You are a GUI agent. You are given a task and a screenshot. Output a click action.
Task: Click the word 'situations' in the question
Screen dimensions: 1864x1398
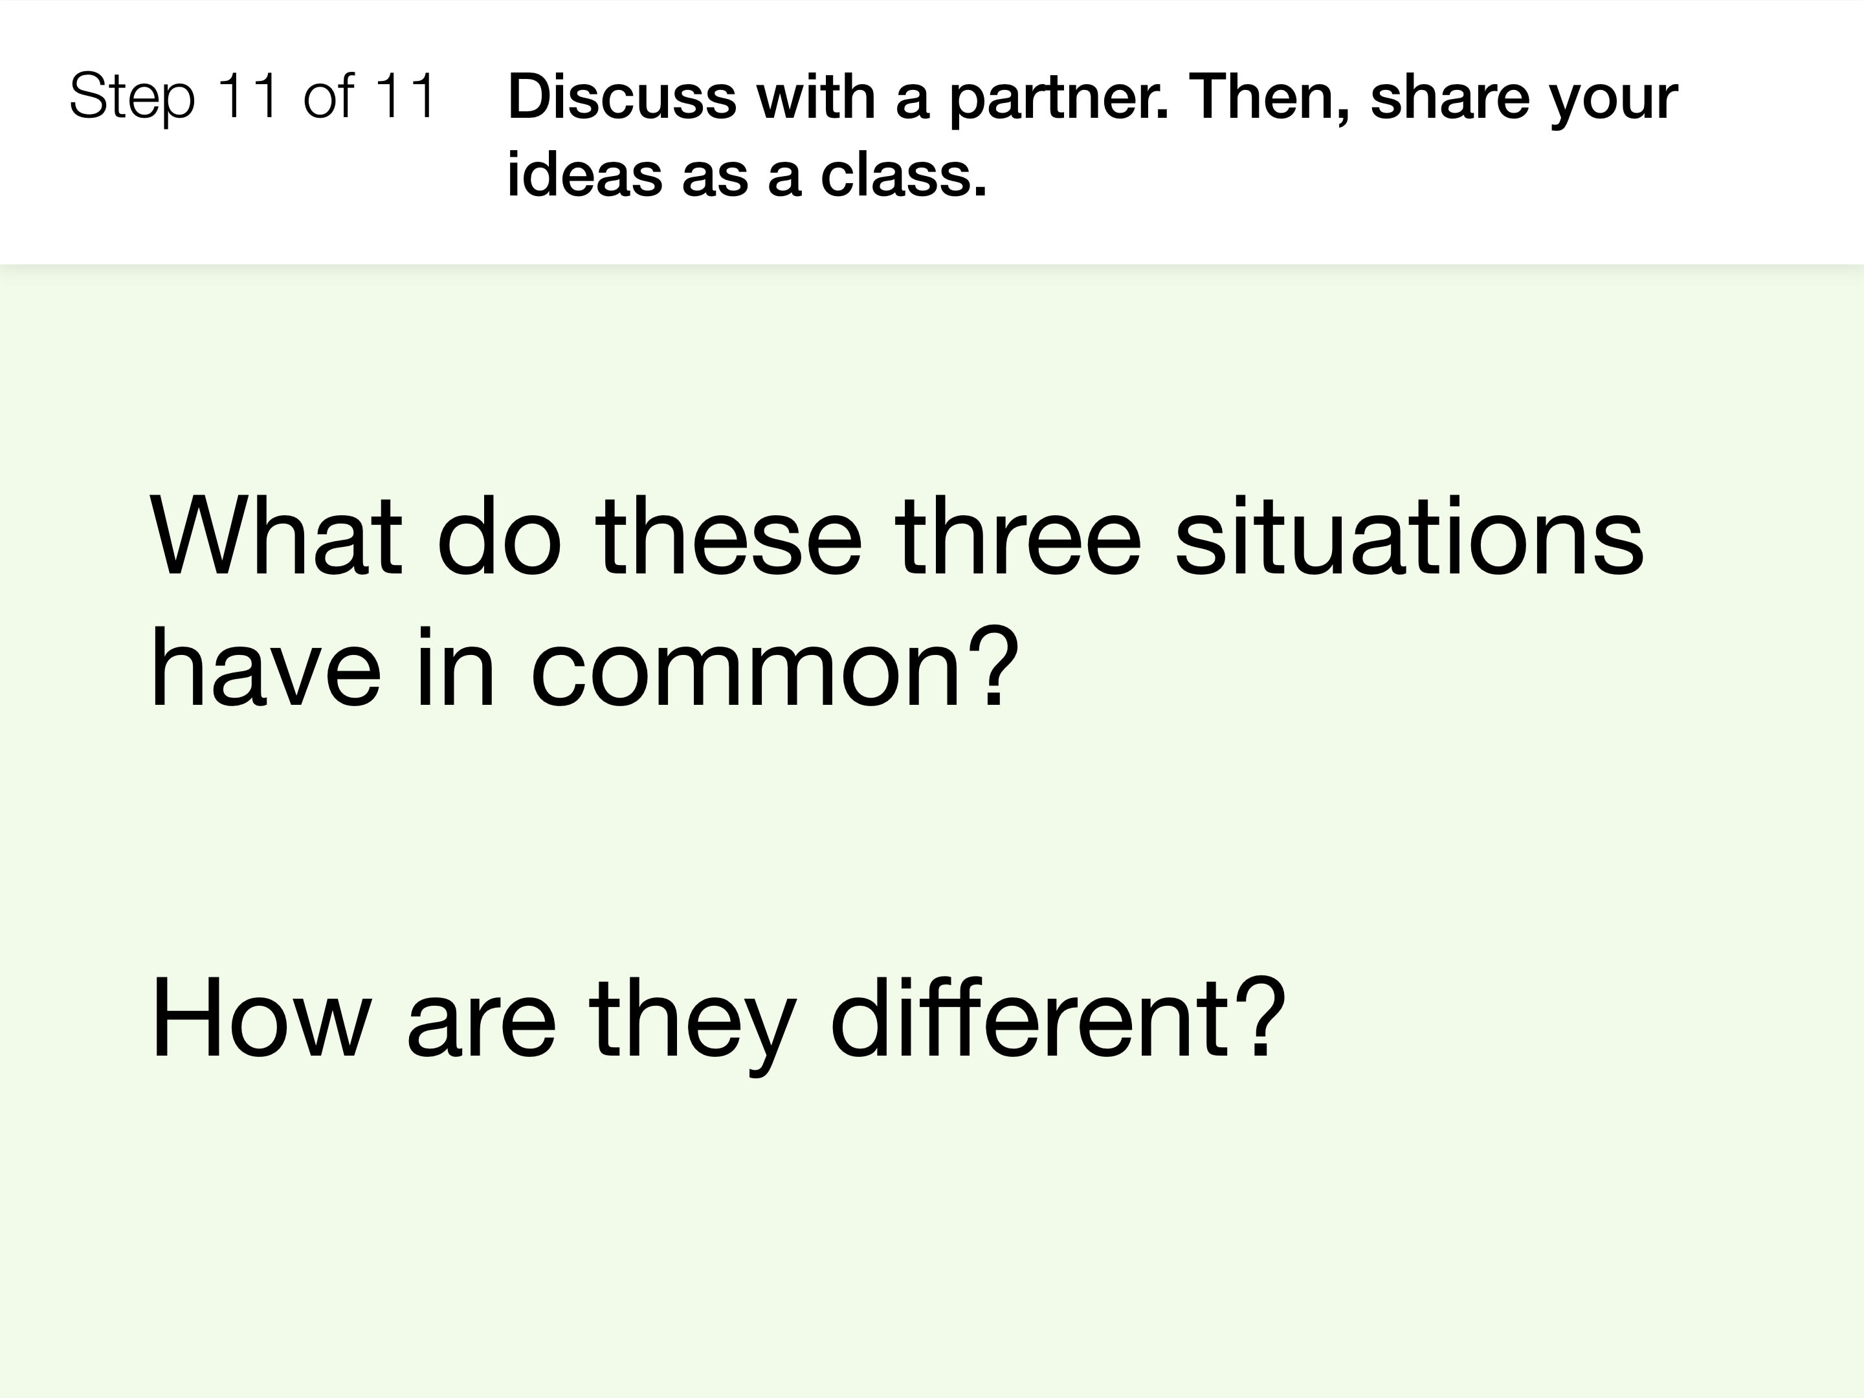click(1409, 536)
